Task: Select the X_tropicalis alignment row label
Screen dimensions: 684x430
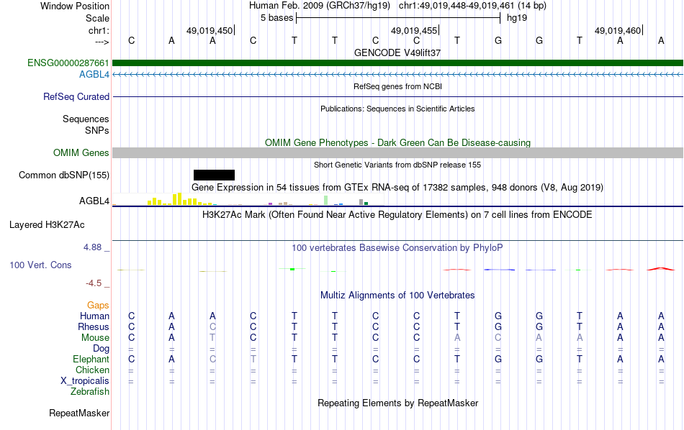Action: coord(85,381)
